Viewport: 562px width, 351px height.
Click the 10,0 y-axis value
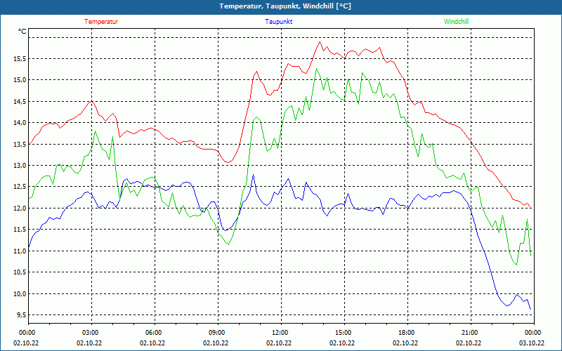20,293
